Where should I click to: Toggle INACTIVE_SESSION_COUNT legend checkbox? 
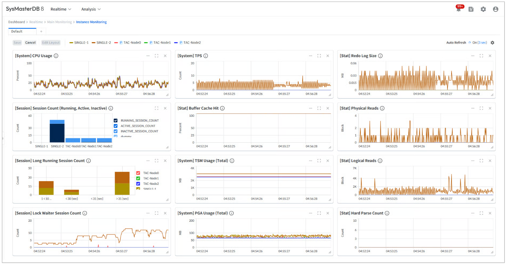click(116, 131)
